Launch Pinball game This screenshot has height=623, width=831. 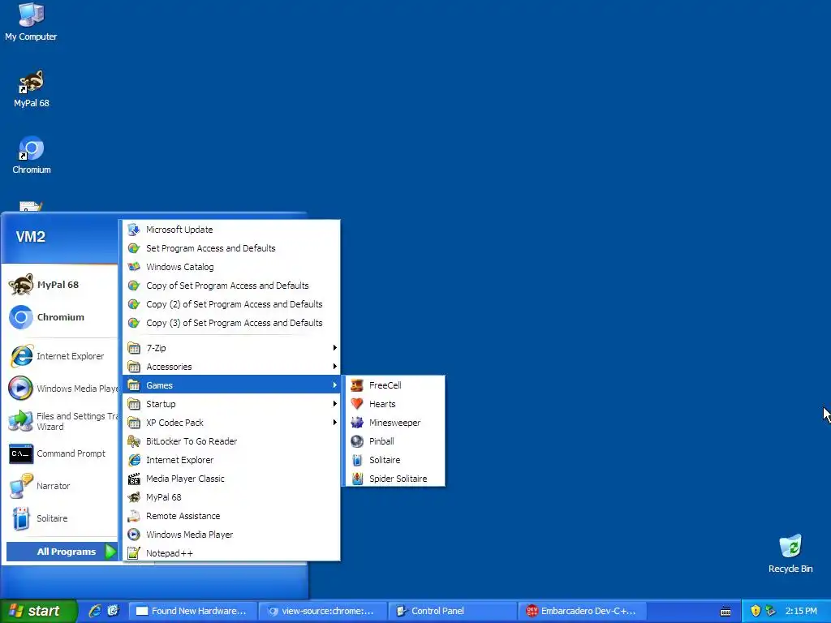(394, 440)
